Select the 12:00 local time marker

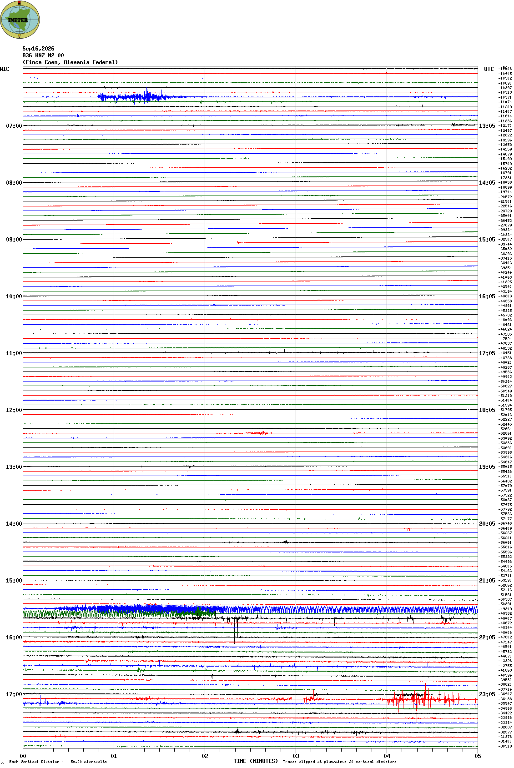pos(14,410)
